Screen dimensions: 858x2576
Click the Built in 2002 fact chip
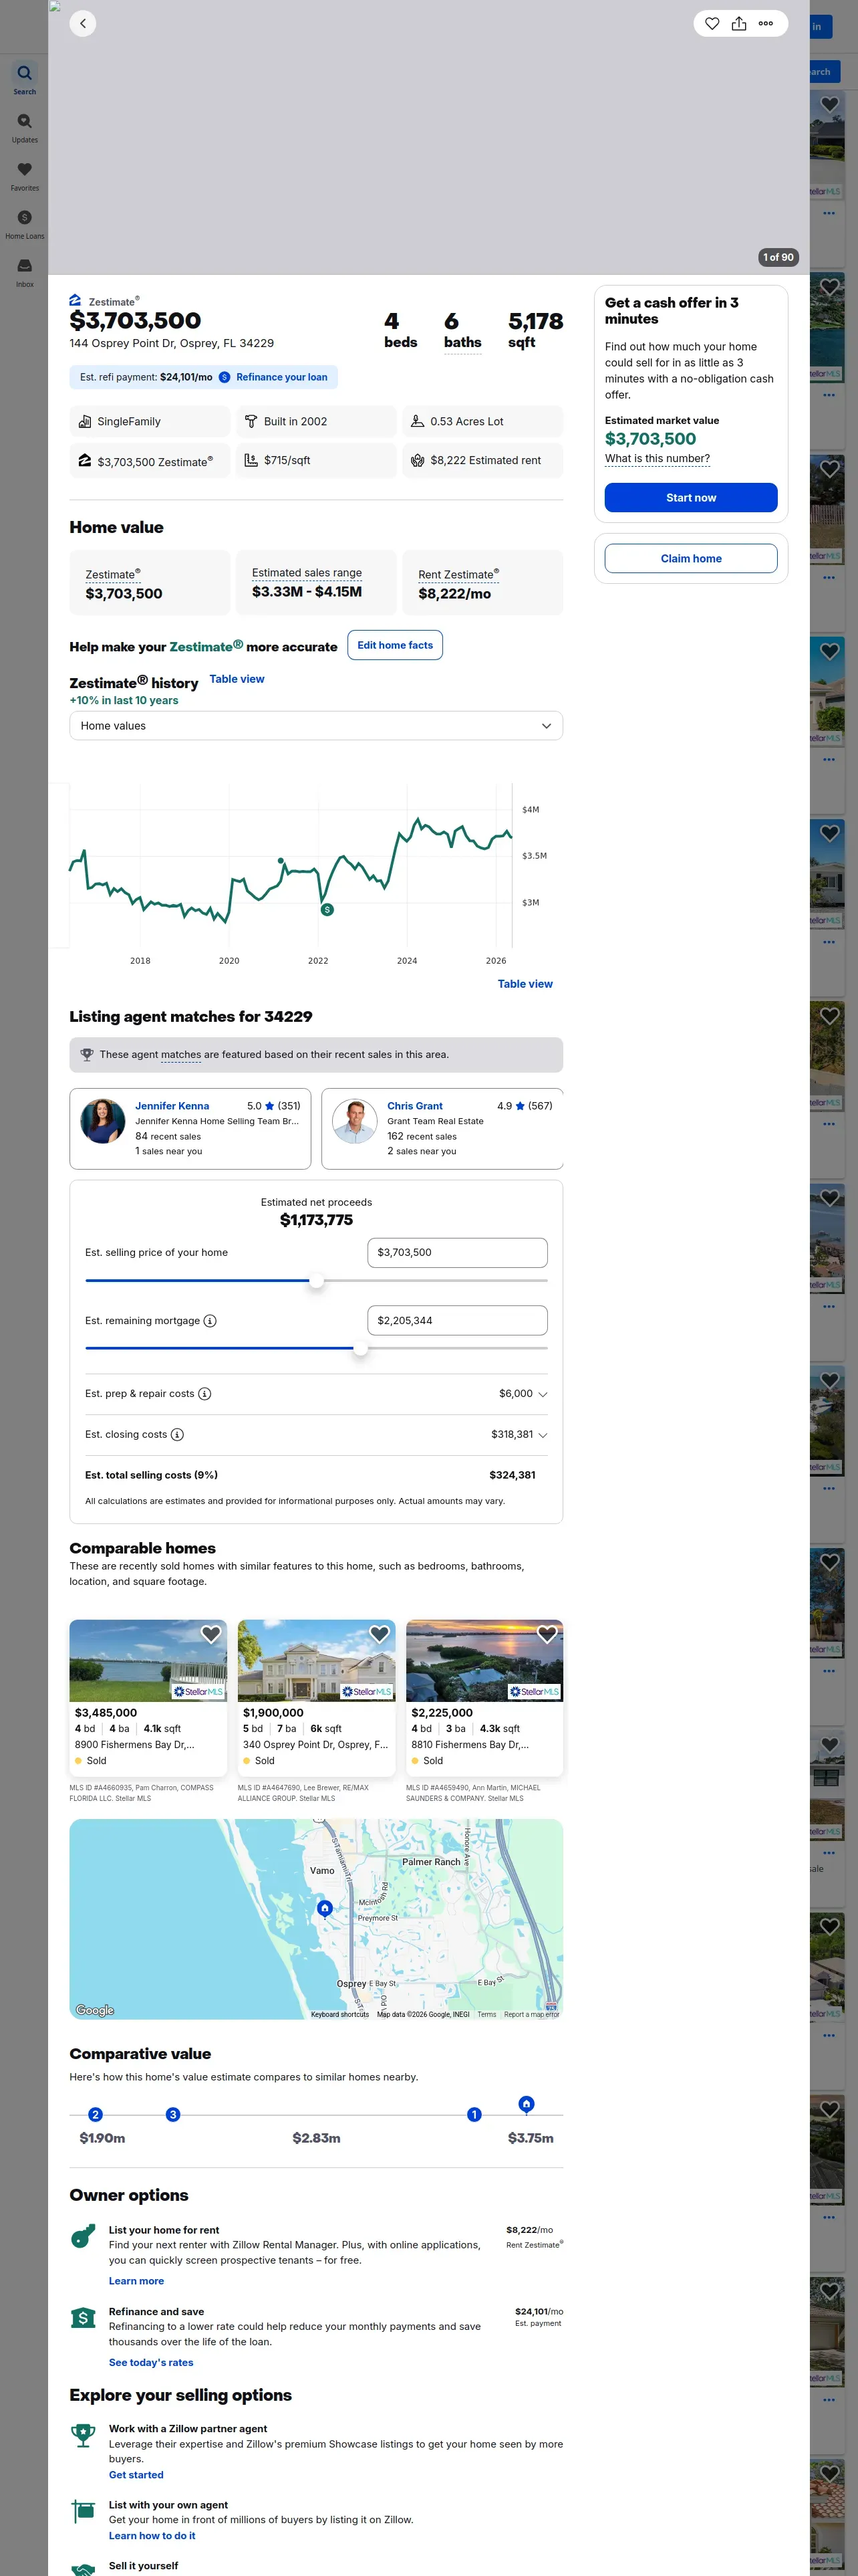click(x=315, y=422)
